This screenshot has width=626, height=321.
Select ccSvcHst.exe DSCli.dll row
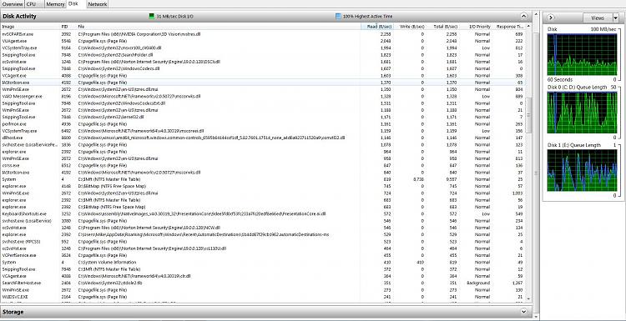click(x=263, y=62)
